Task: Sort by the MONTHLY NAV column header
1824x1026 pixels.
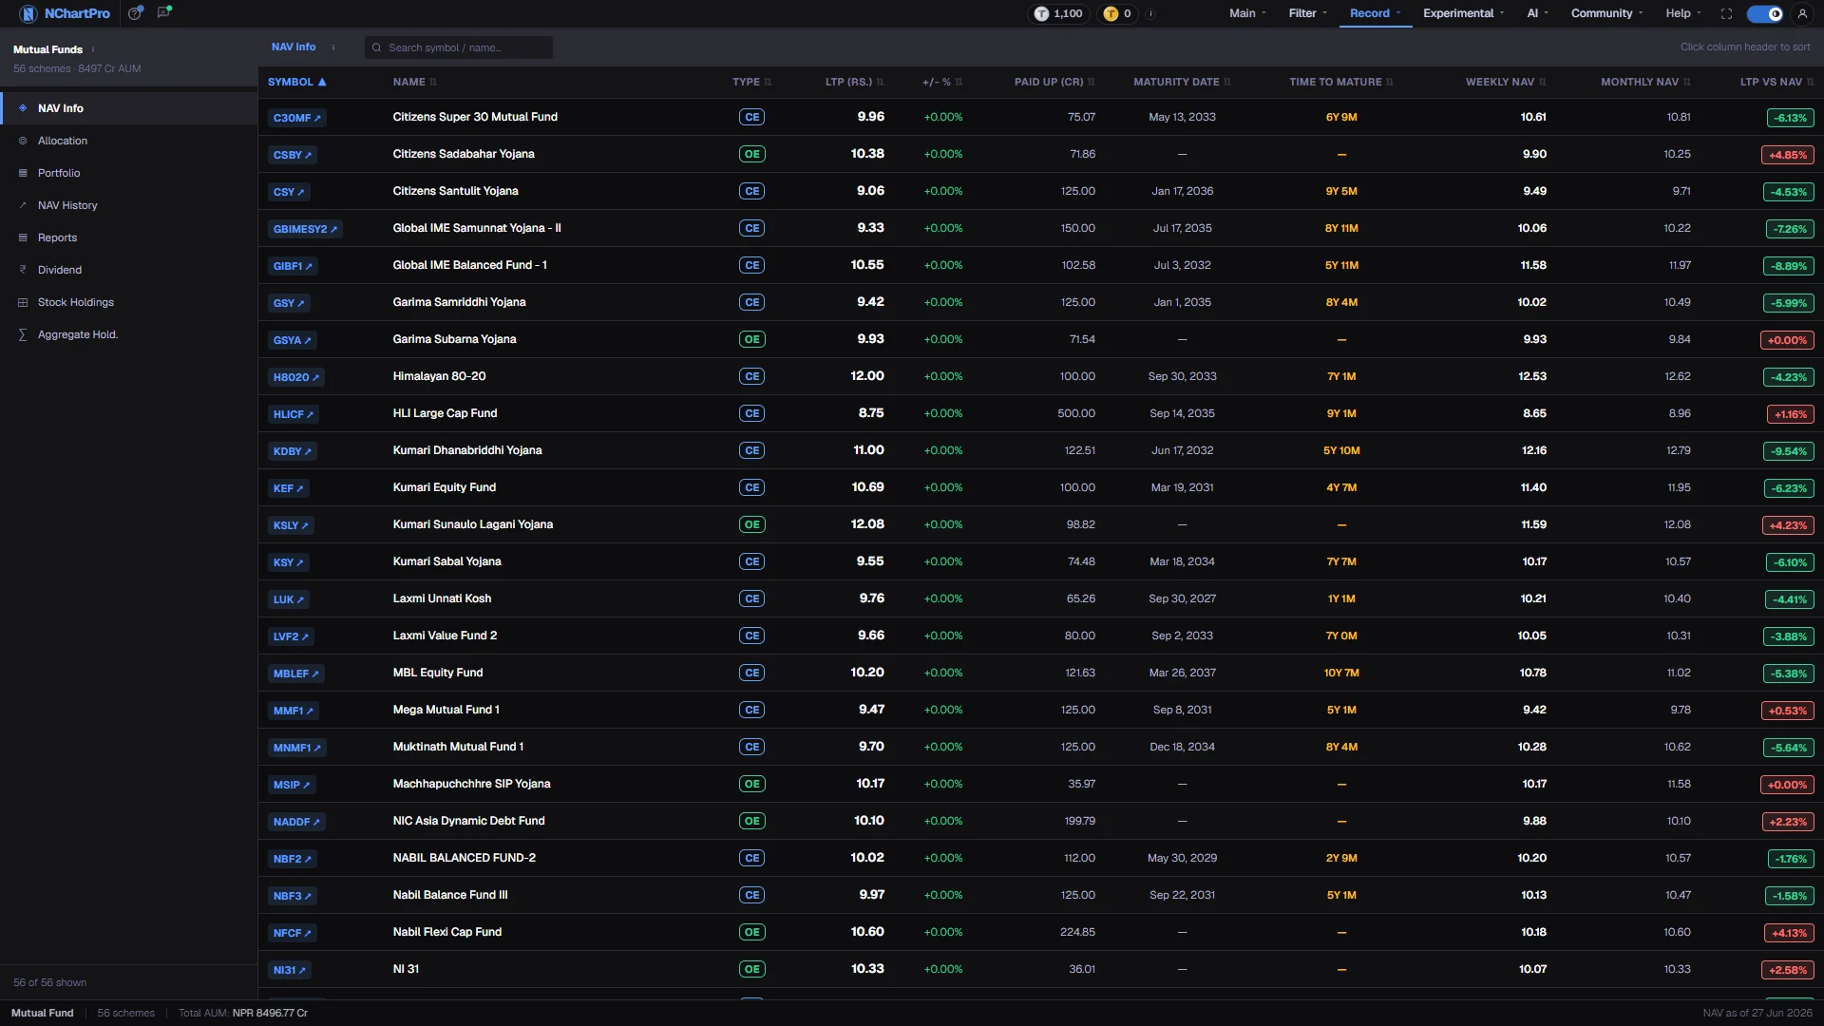Action: 1645,83
